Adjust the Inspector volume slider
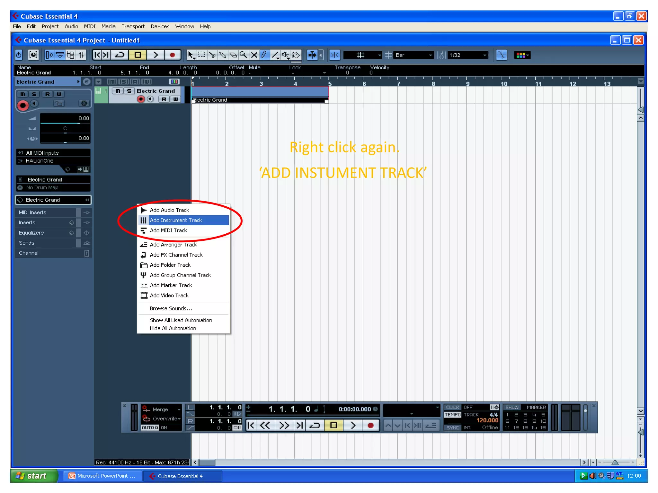Image resolution: width=658 pixels, height=493 pixels. (x=65, y=119)
